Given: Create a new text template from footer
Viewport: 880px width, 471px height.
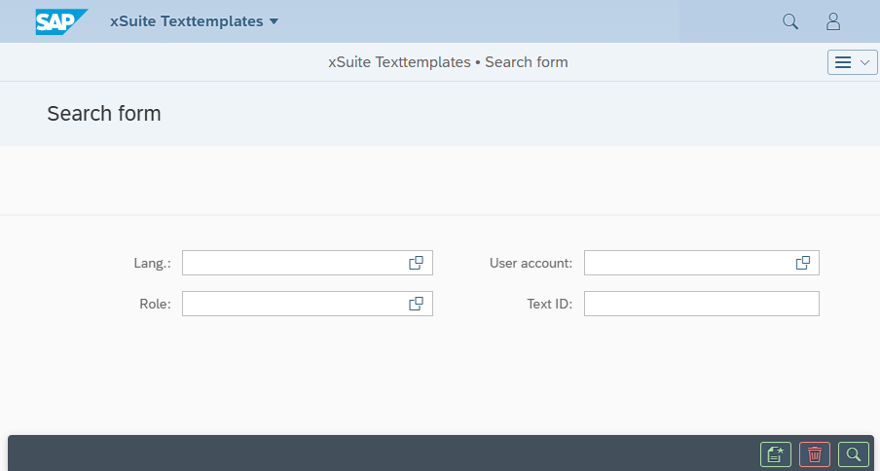Looking at the screenshot, I should [776, 454].
